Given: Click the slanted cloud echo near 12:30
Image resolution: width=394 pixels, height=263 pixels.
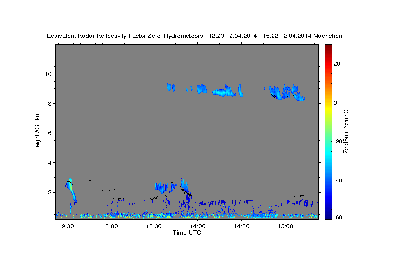Looking at the screenshot, I should [x=71, y=190].
